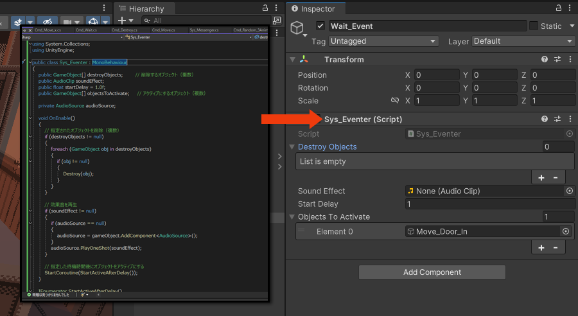This screenshot has height=316, width=578.
Task: Open the Layer dropdown showing Default
Action: (x=523, y=41)
